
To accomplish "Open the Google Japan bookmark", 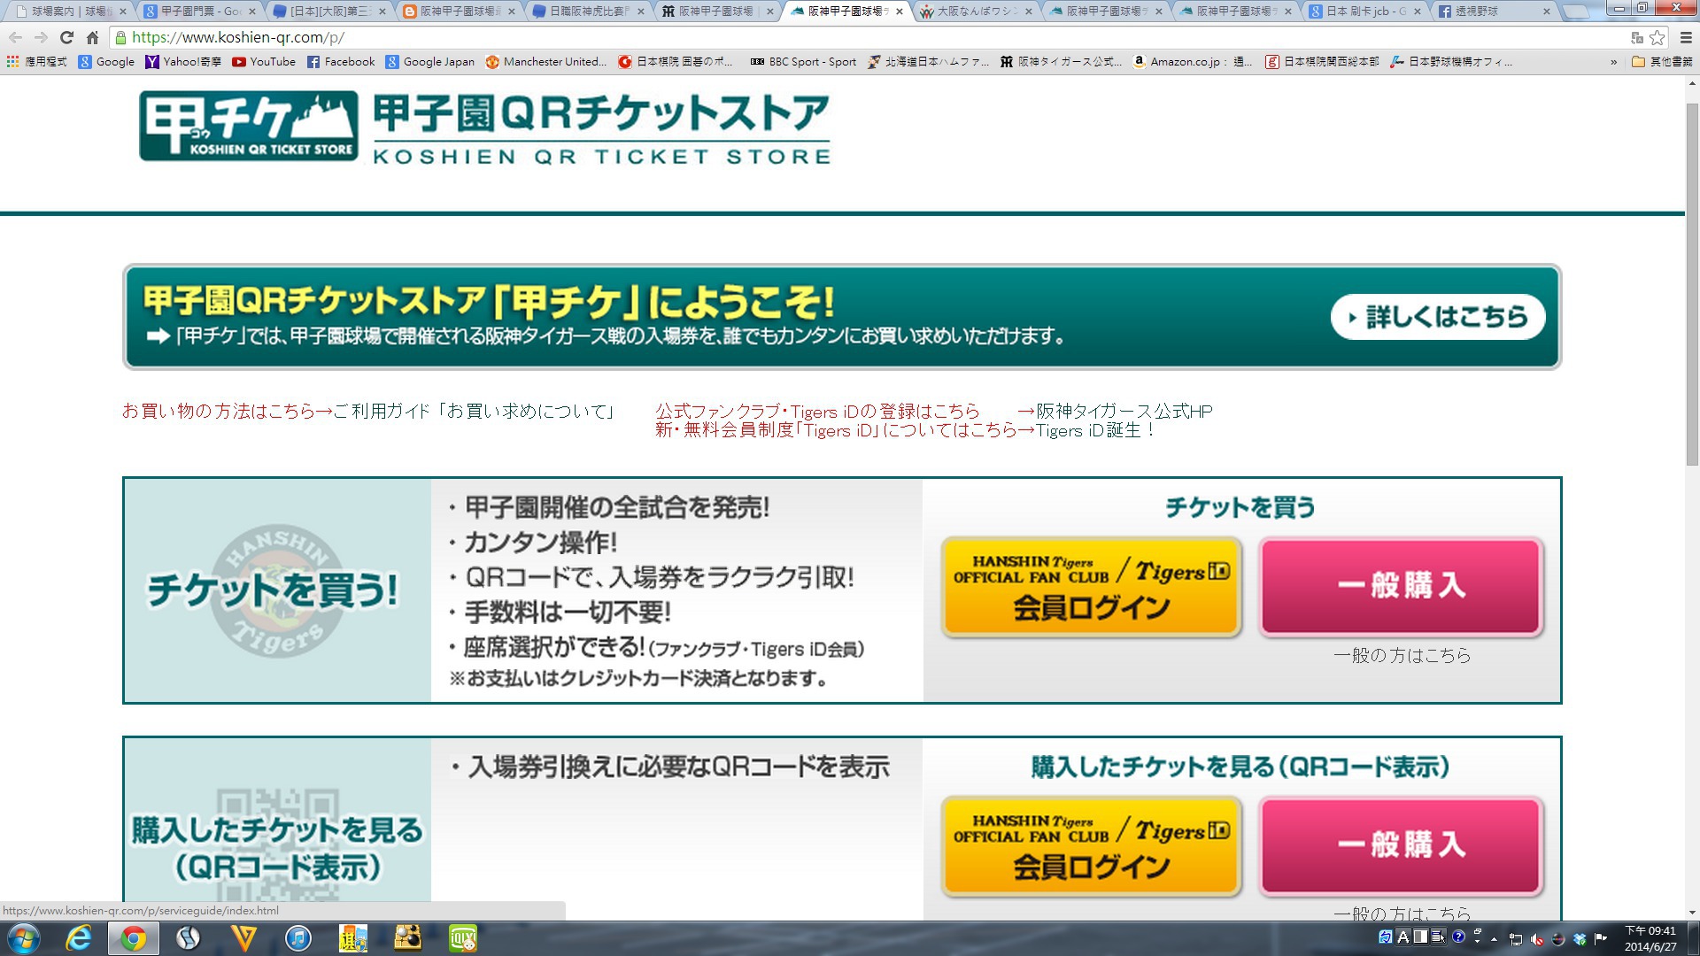I will tap(430, 61).
